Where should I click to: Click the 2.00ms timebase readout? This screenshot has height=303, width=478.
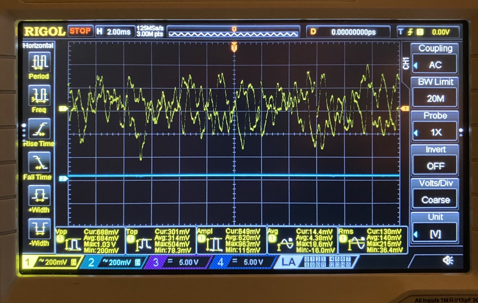(119, 32)
